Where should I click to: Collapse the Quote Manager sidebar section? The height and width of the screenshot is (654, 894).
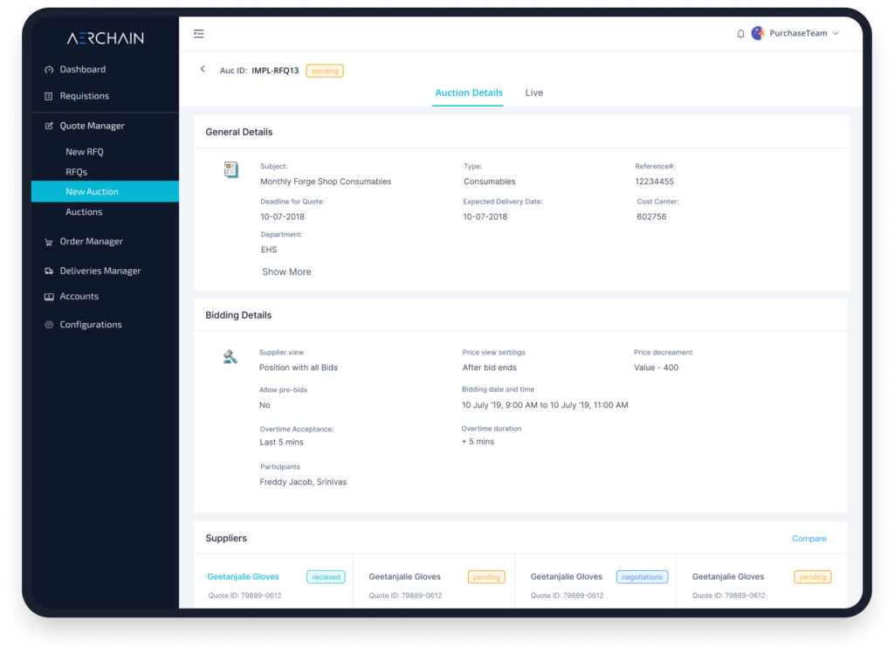tap(92, 126)
